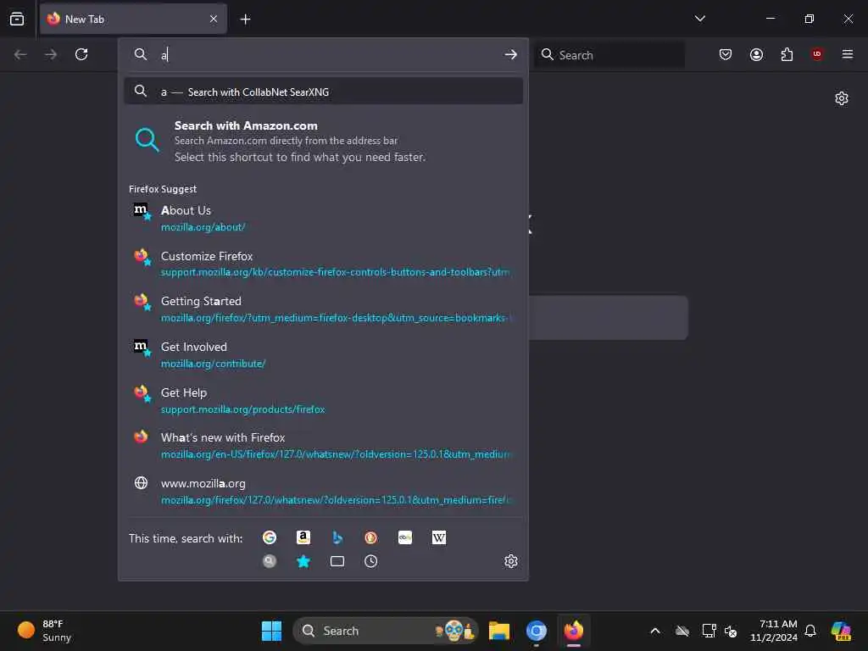This screenshot has height=651, width=868.
Task: Click the muted volume tray icon
Action: pos(731,631)
